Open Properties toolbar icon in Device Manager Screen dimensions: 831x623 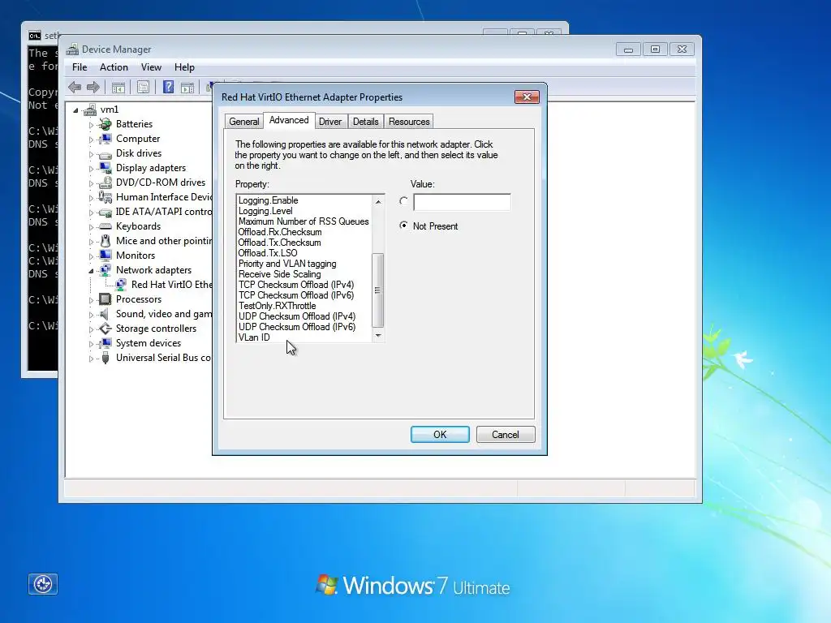pos(143,88)
